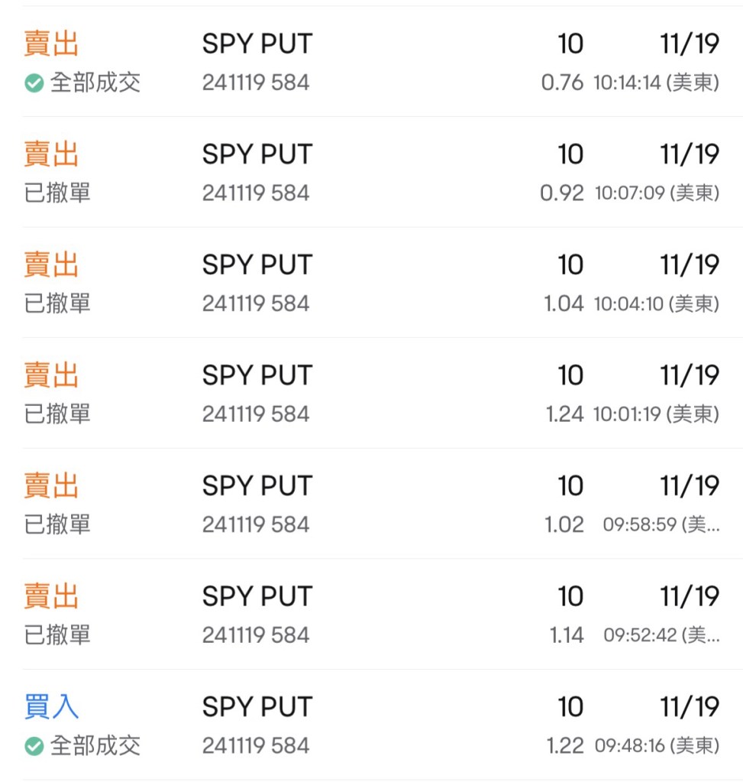Select the sell order priced 1.14
The image size is (743, 782).
[371, 615]
